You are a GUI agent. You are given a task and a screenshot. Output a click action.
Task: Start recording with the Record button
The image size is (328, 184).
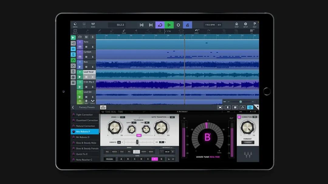tap(178, 25)
